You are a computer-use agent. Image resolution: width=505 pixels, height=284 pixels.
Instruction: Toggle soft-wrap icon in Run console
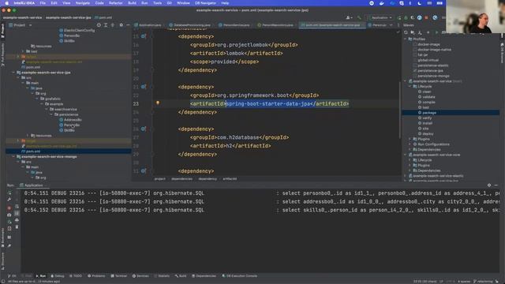click(x=17, y=207)
